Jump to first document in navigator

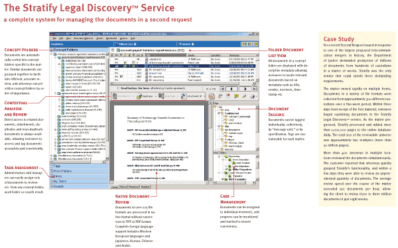(222, 89)
